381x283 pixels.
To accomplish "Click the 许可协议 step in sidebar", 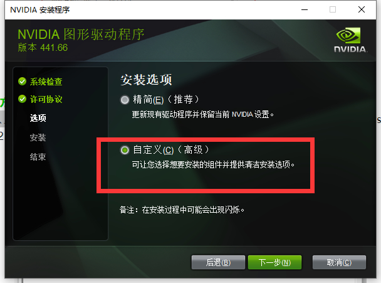I will [x=46, y=99].
